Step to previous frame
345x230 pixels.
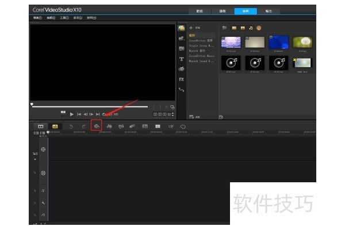pos(85,114)
